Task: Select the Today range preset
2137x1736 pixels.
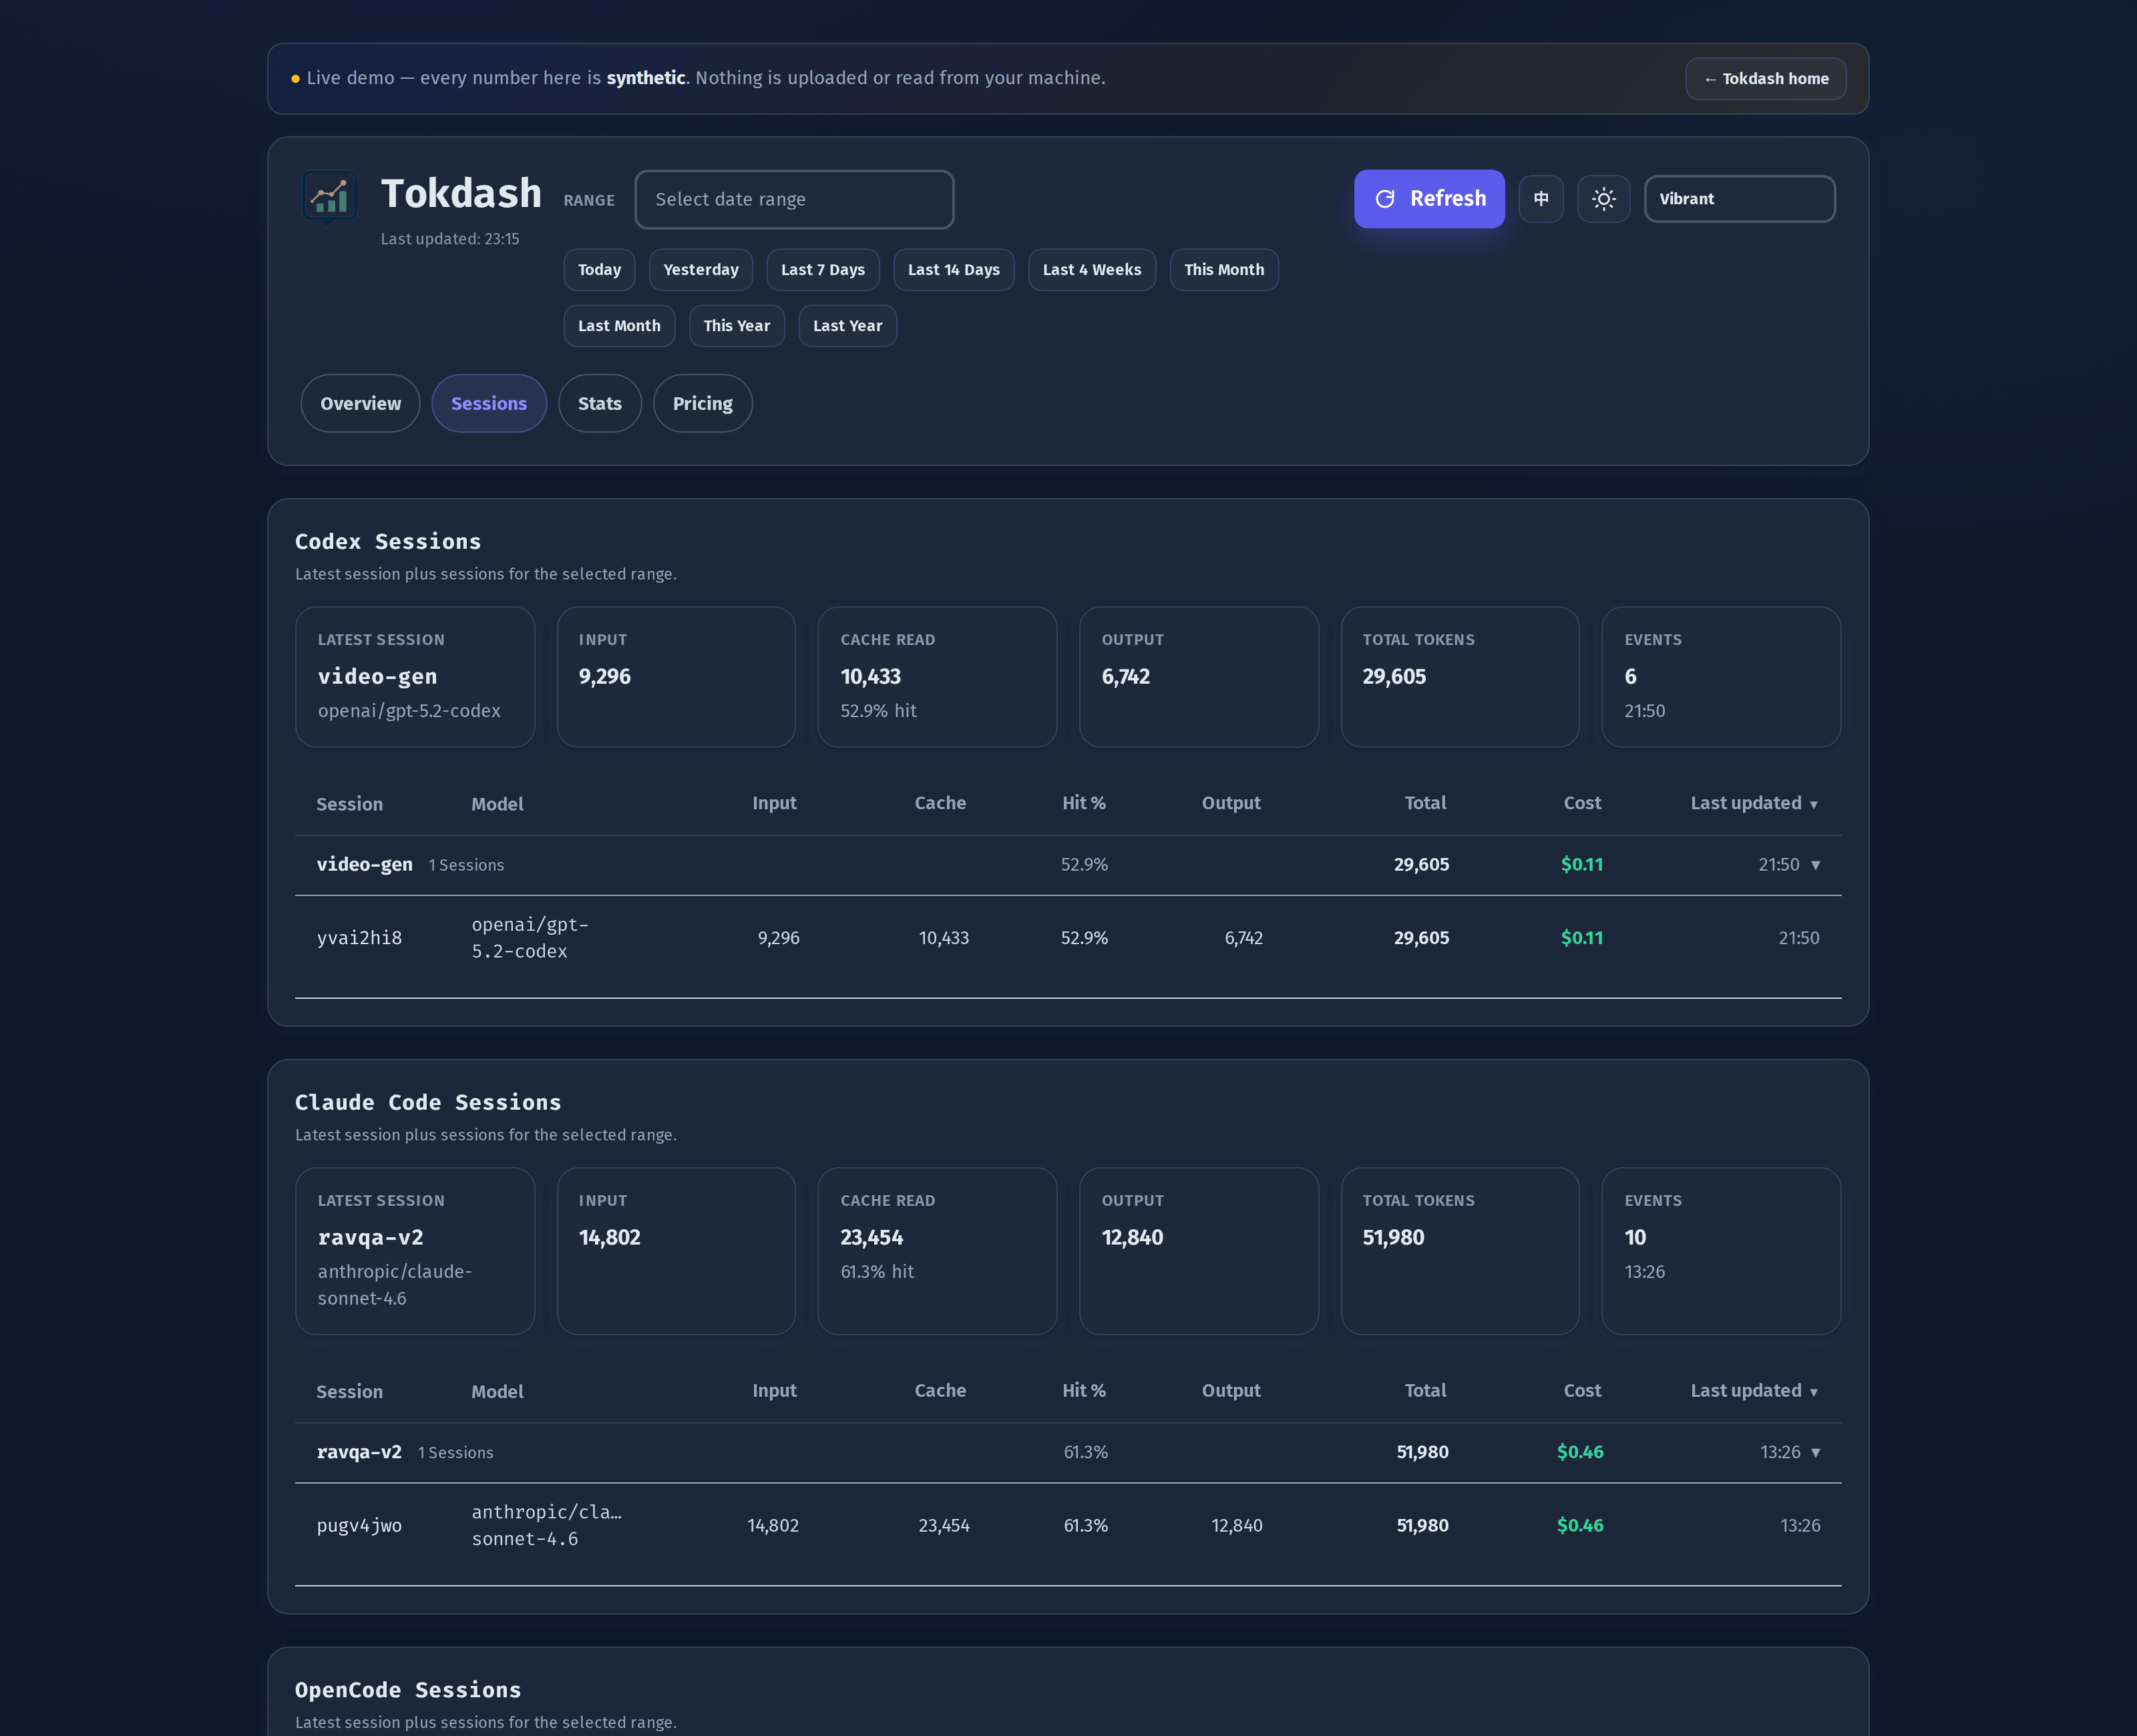Action: click(599, 270)
